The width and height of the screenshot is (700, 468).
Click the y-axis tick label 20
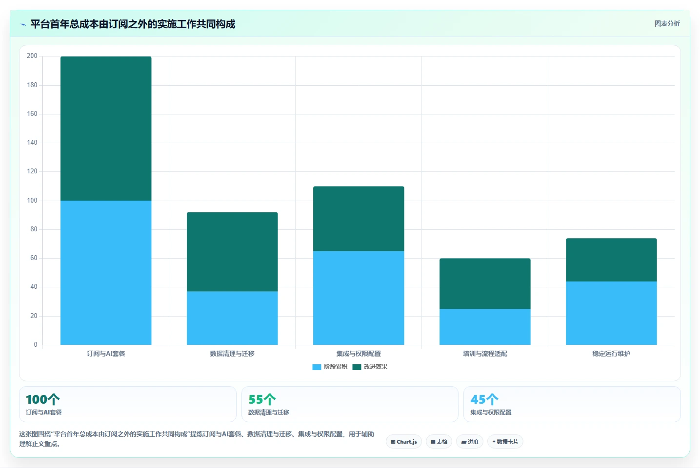click(x=34, y=316)
